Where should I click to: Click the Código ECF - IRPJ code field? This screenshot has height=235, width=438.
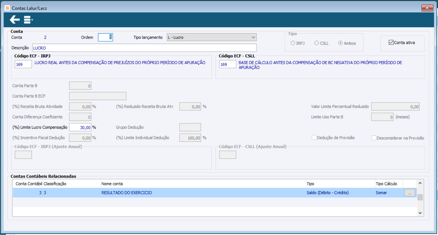[23, 64]
